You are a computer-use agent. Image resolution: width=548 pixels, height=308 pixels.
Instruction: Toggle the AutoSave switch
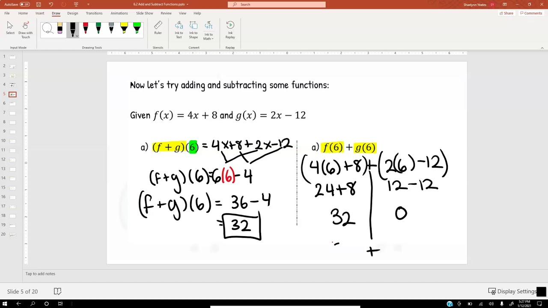(x=25, y=4)
